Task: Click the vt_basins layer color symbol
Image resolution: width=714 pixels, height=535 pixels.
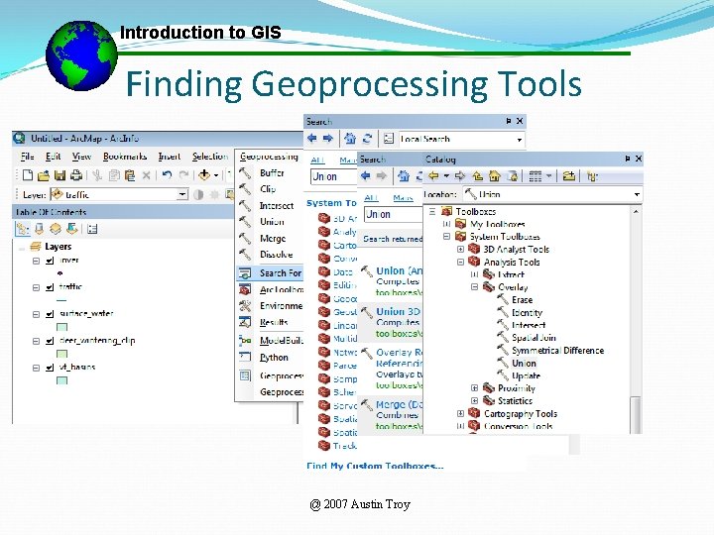Action: 61,380
